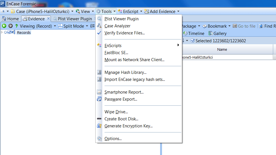Screen dimensions: 276x155
Task: Click the Create Boot Disk drive icon
Action: tap(99, 119)
